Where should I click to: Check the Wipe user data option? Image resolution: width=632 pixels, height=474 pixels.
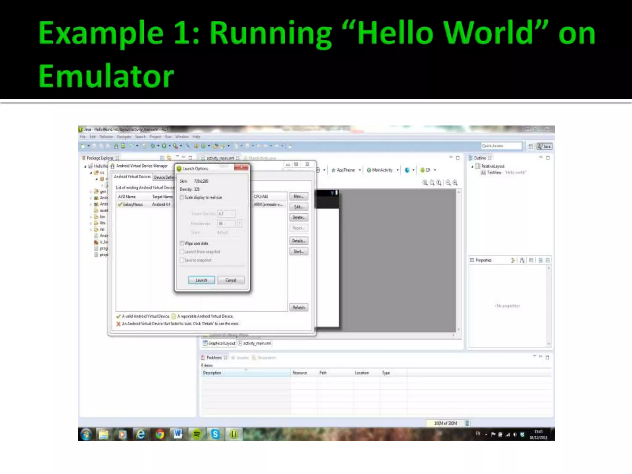pyautogui.click(x=182, y=243)
